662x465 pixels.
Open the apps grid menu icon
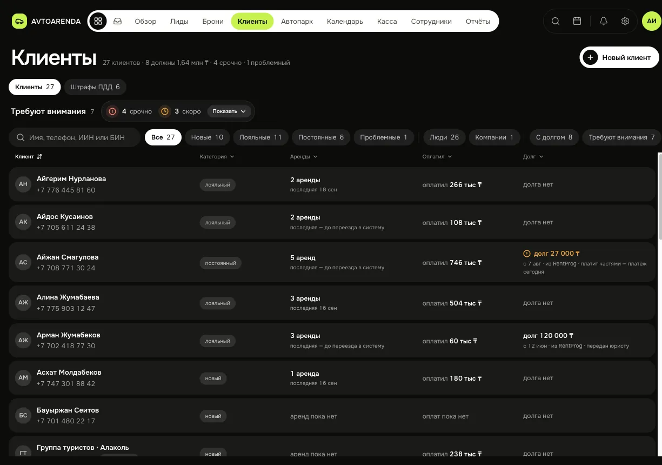coord(98,21)
